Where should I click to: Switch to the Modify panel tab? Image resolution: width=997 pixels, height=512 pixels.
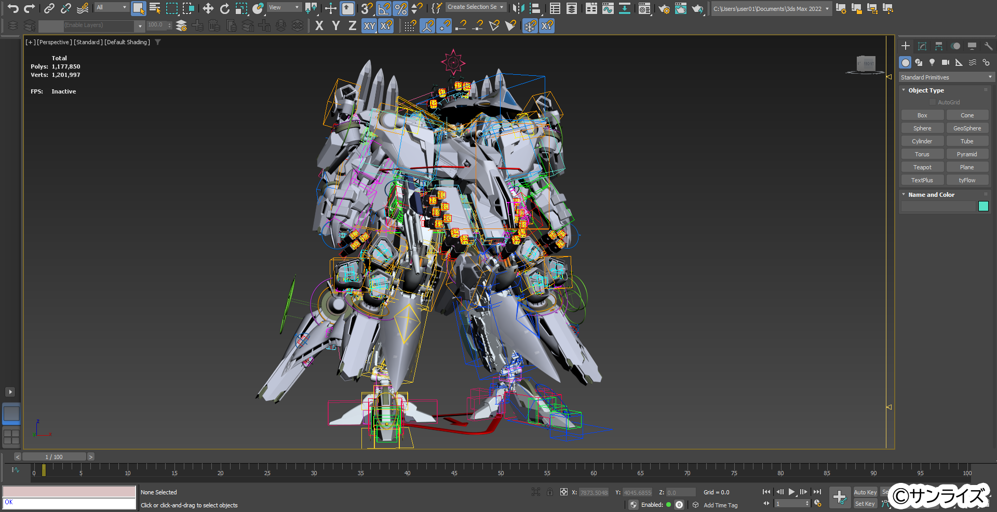[922, 46]
